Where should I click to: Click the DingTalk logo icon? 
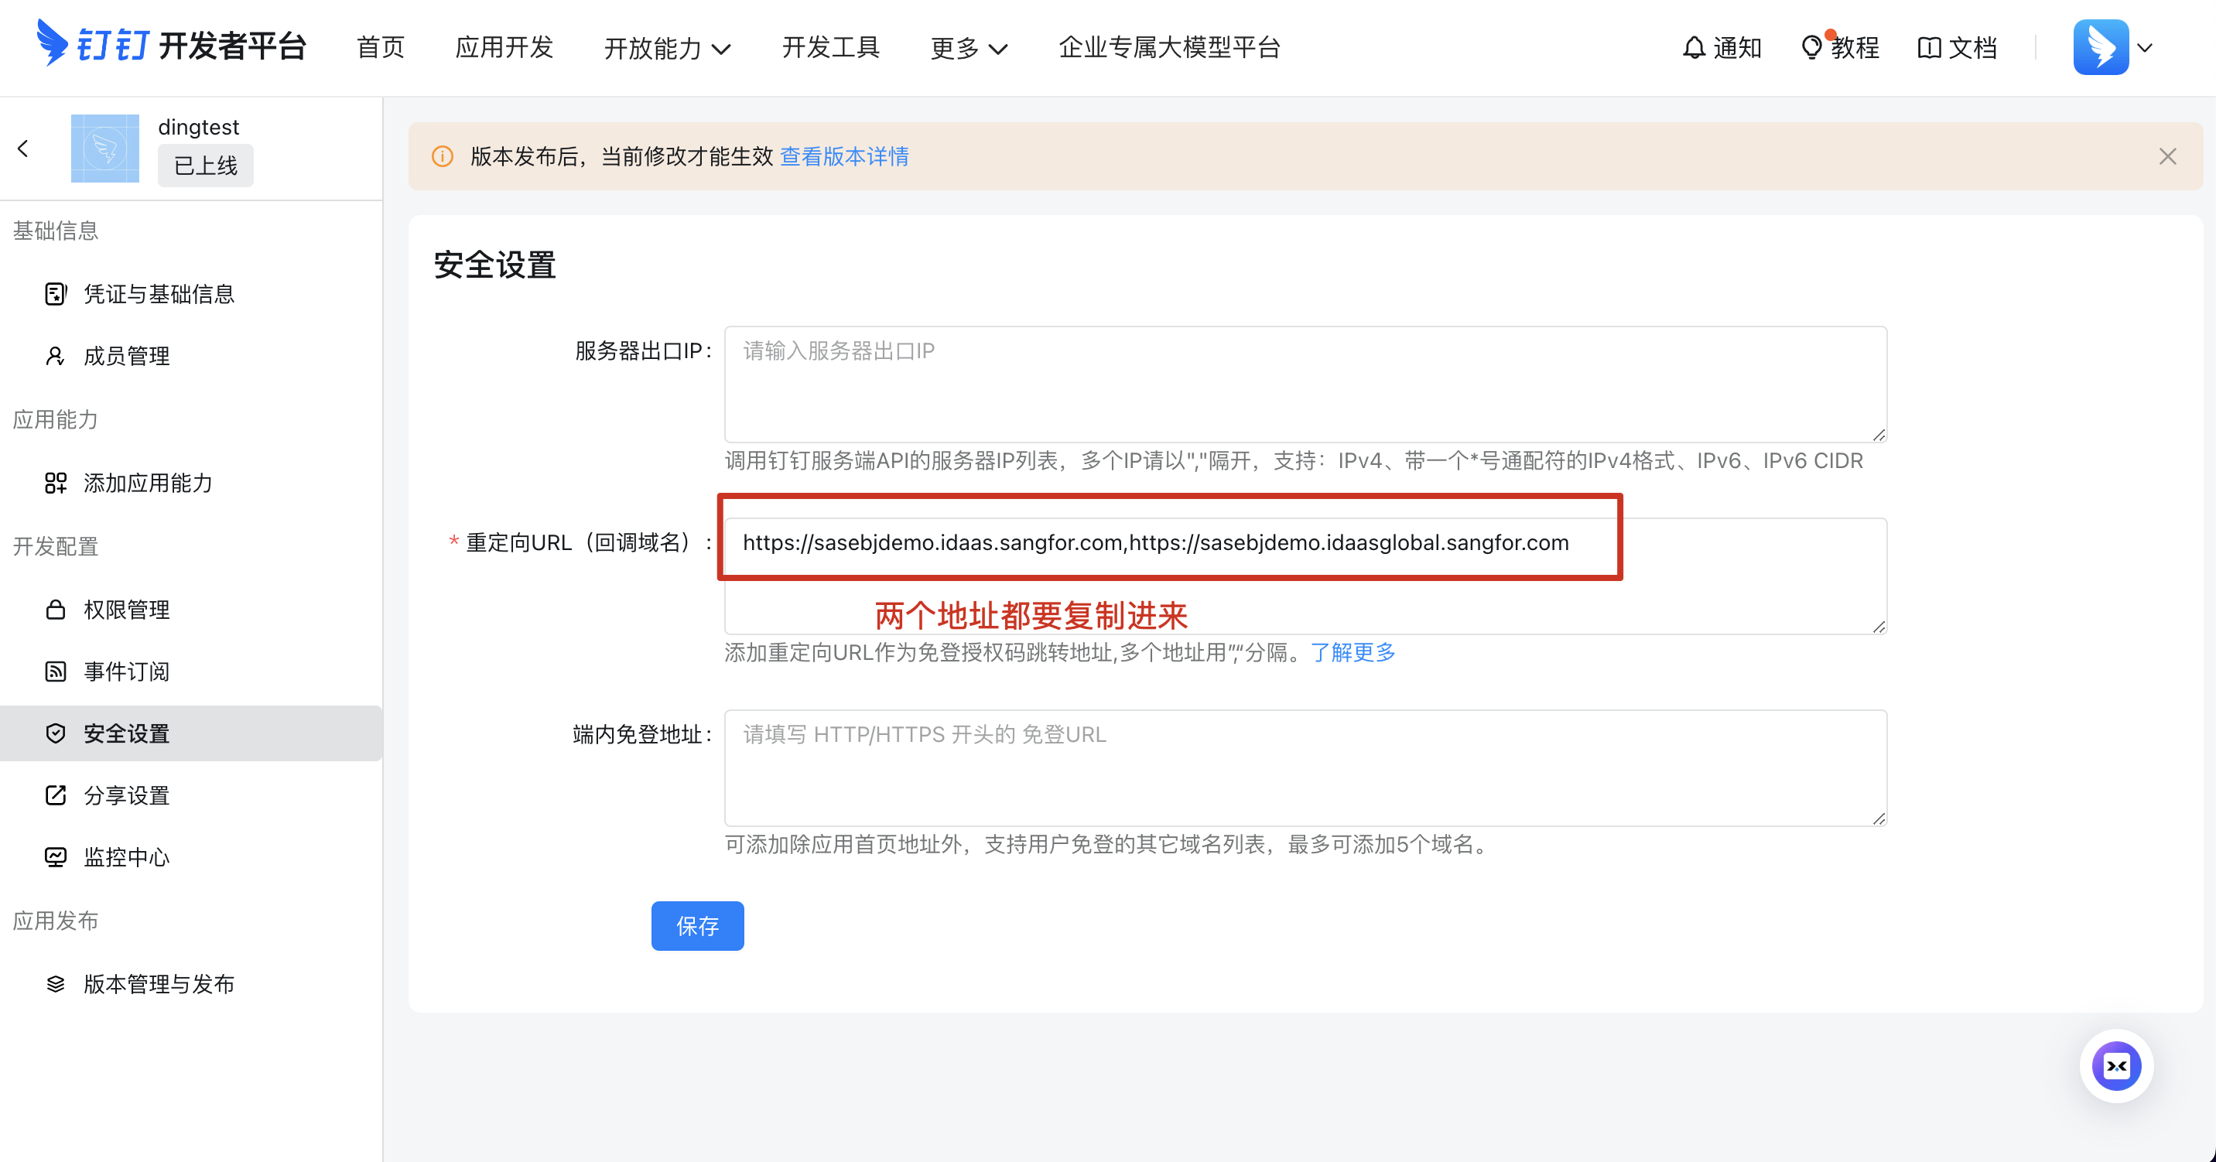click(52, 43)
